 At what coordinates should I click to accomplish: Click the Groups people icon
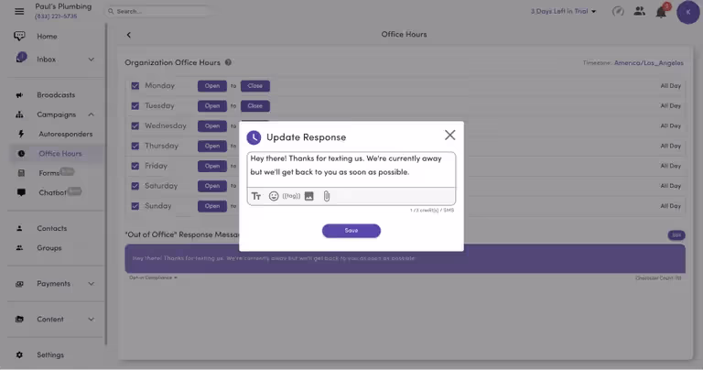click(19, 247)
